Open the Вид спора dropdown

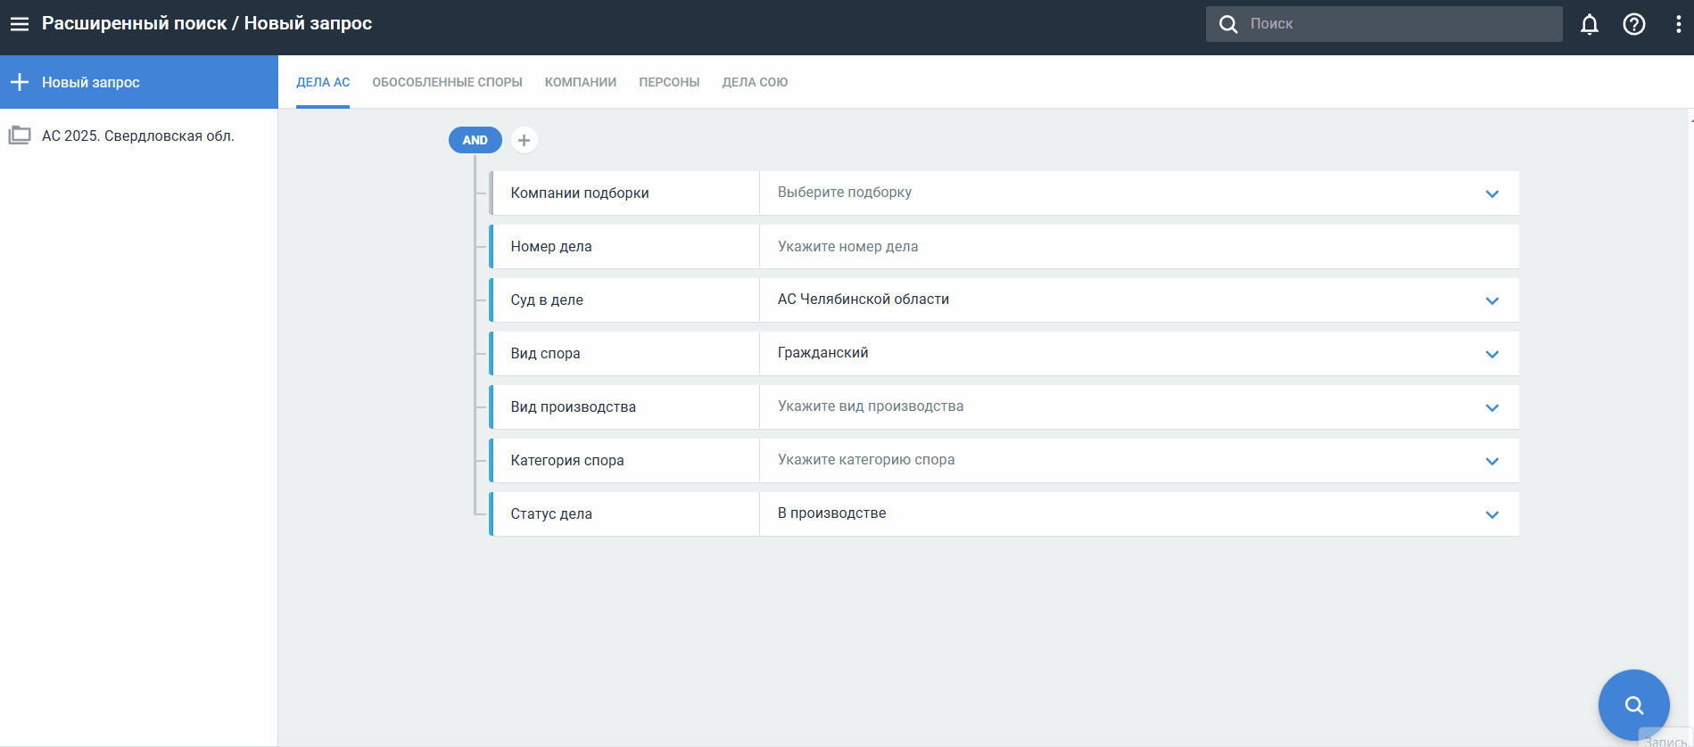pyautogui.click(x=1492, y=354)
